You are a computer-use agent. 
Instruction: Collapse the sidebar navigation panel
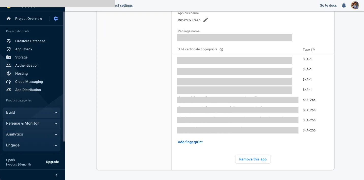[x=56, y=175]
